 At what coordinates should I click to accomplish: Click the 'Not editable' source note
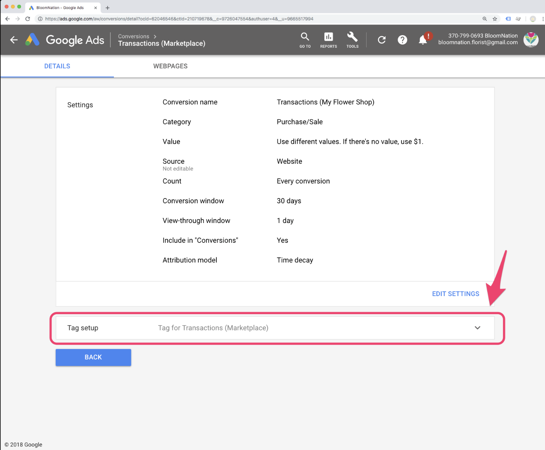(x=178, y=169)
